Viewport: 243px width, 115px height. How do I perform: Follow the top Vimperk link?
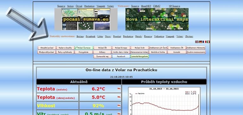point(101,6)
